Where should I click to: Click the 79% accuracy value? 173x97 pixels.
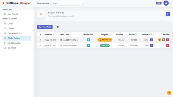[146, 46]
